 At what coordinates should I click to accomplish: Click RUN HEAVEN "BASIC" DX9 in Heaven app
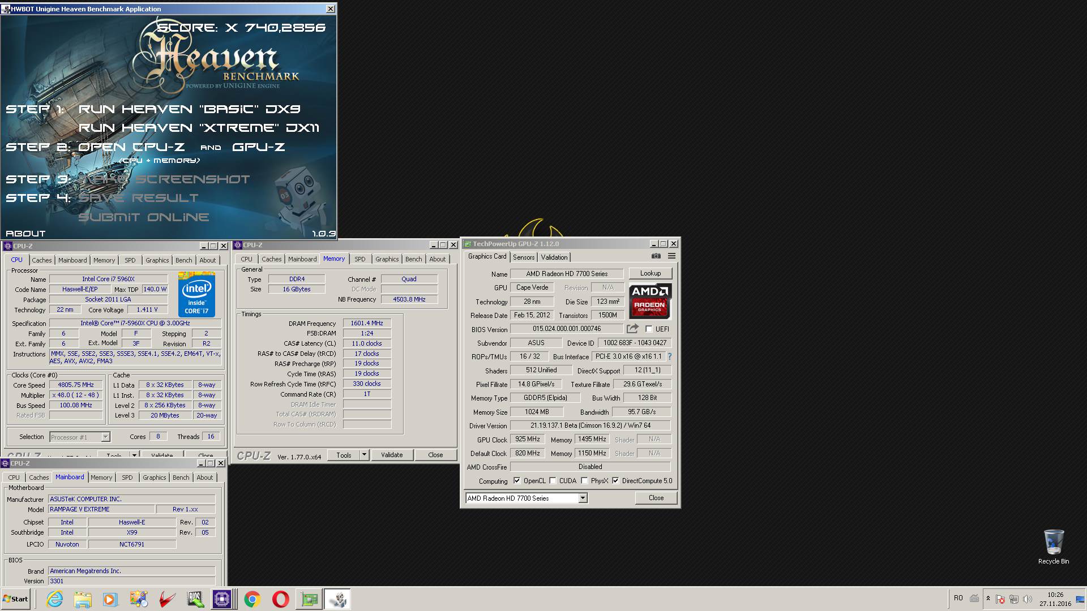click(189, 109)
